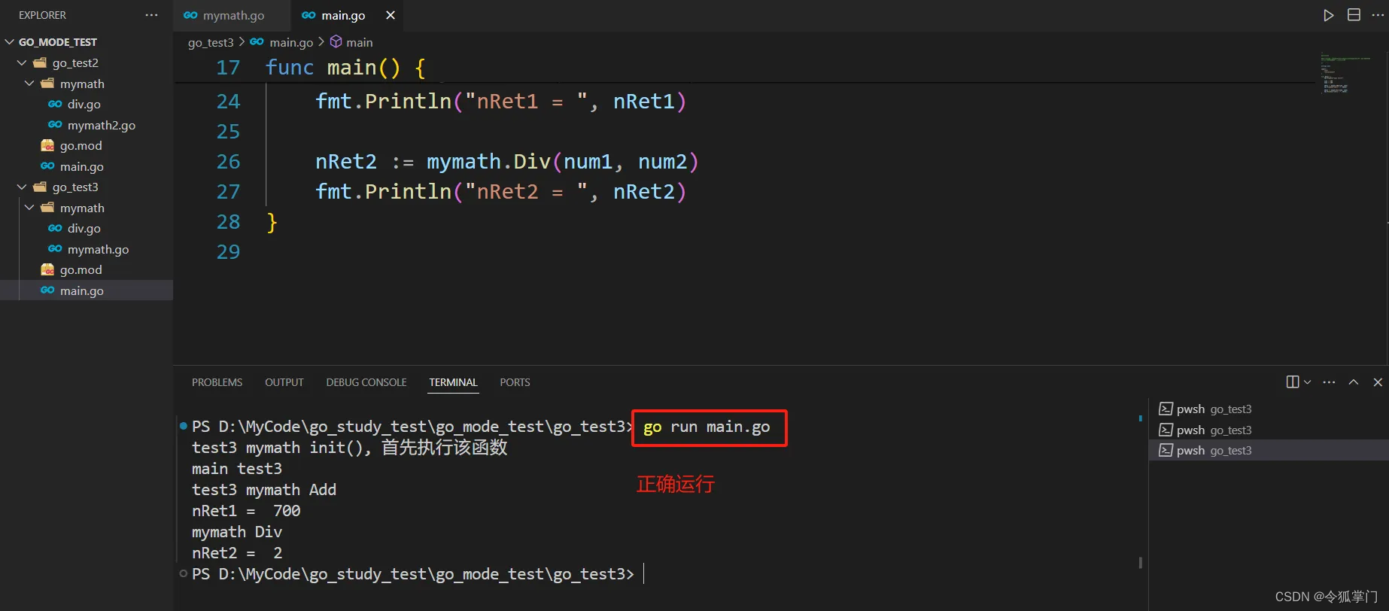Select the highlighted main.go in go_test3

[87, 290]
